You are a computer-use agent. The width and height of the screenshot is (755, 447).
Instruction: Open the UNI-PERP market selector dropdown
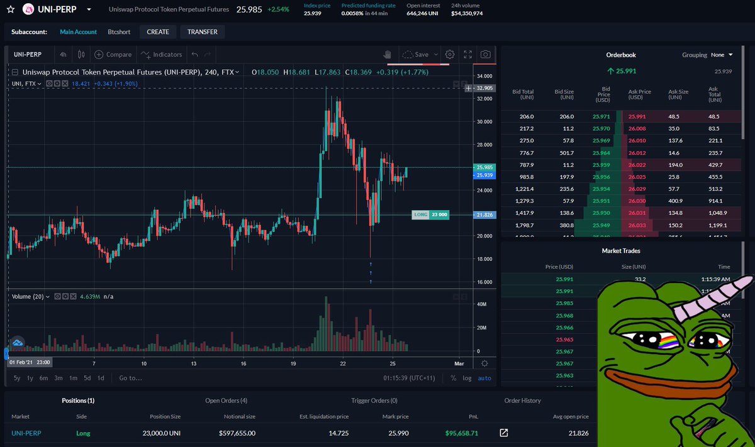(89, 10)
